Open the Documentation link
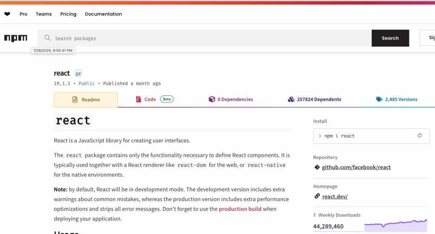 (x=103, y=14)
